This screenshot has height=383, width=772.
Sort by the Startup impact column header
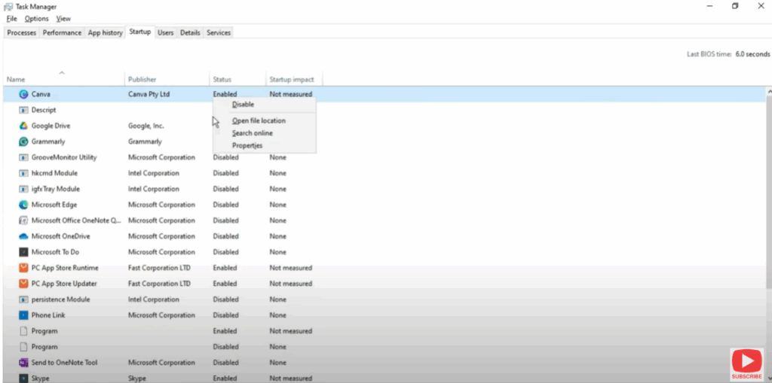pyautogui.click(x=294, y=79)
